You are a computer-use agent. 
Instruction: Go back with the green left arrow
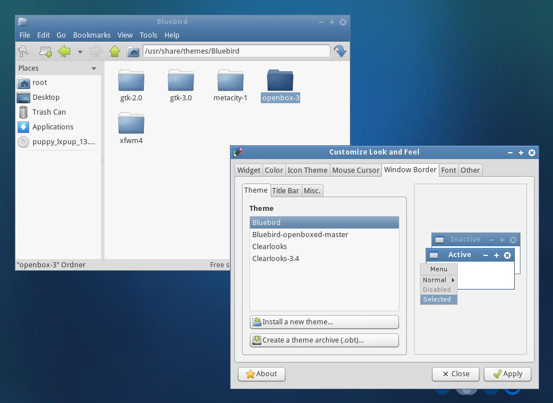(64, 51)
